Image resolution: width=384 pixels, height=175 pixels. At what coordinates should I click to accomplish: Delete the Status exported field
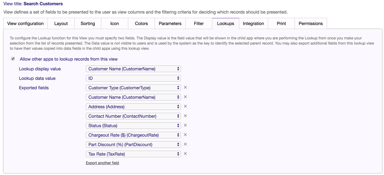click(x=185, y=125)
